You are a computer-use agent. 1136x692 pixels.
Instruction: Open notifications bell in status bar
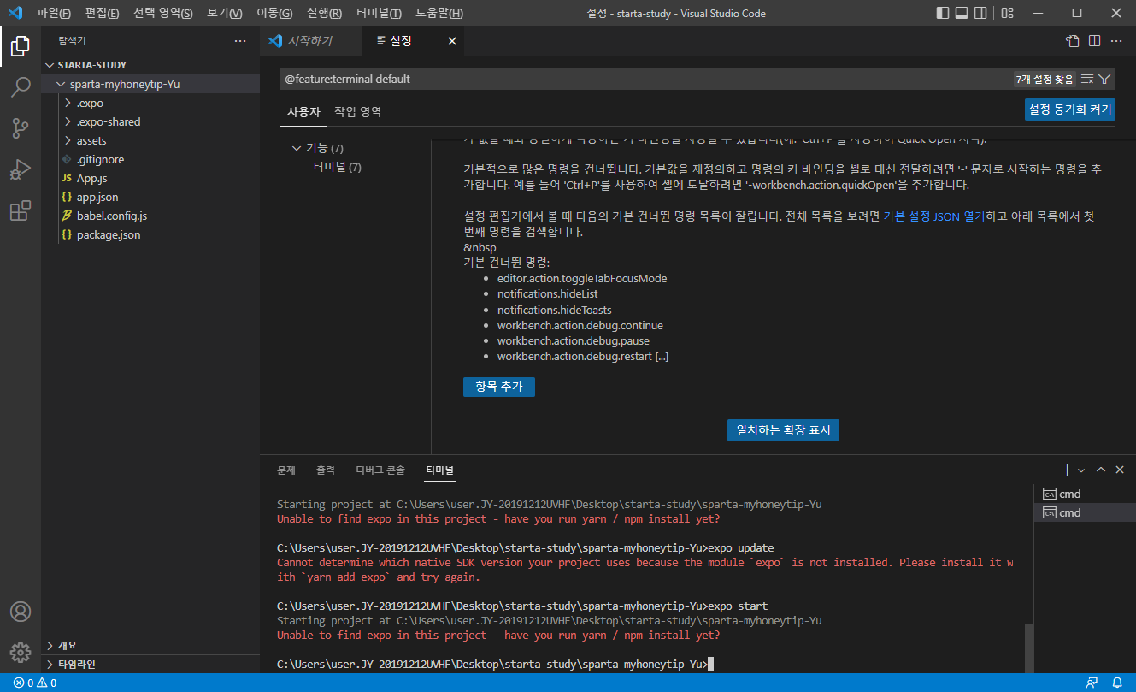click(x=1117, y=683)
